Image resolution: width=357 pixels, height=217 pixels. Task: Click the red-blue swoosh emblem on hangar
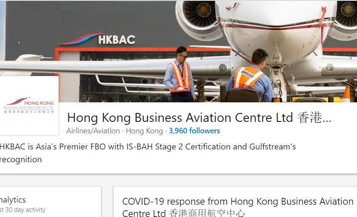(x=81, y=39)
